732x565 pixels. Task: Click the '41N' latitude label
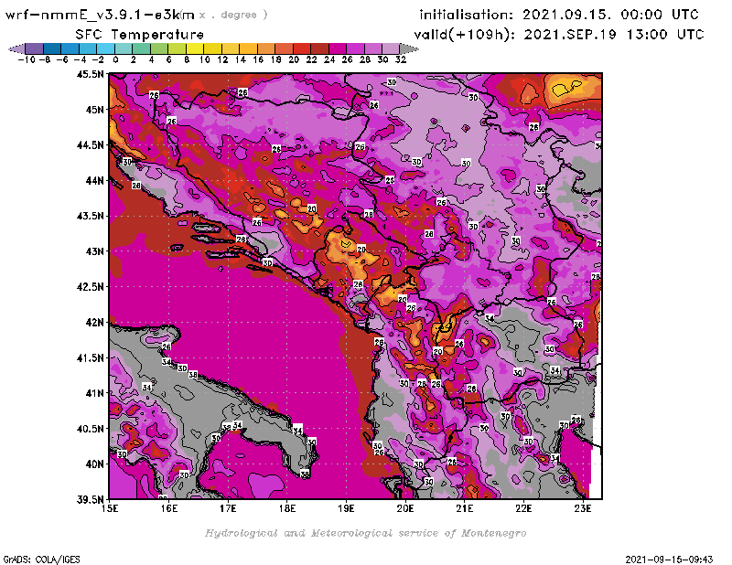[x=94, y=393]
